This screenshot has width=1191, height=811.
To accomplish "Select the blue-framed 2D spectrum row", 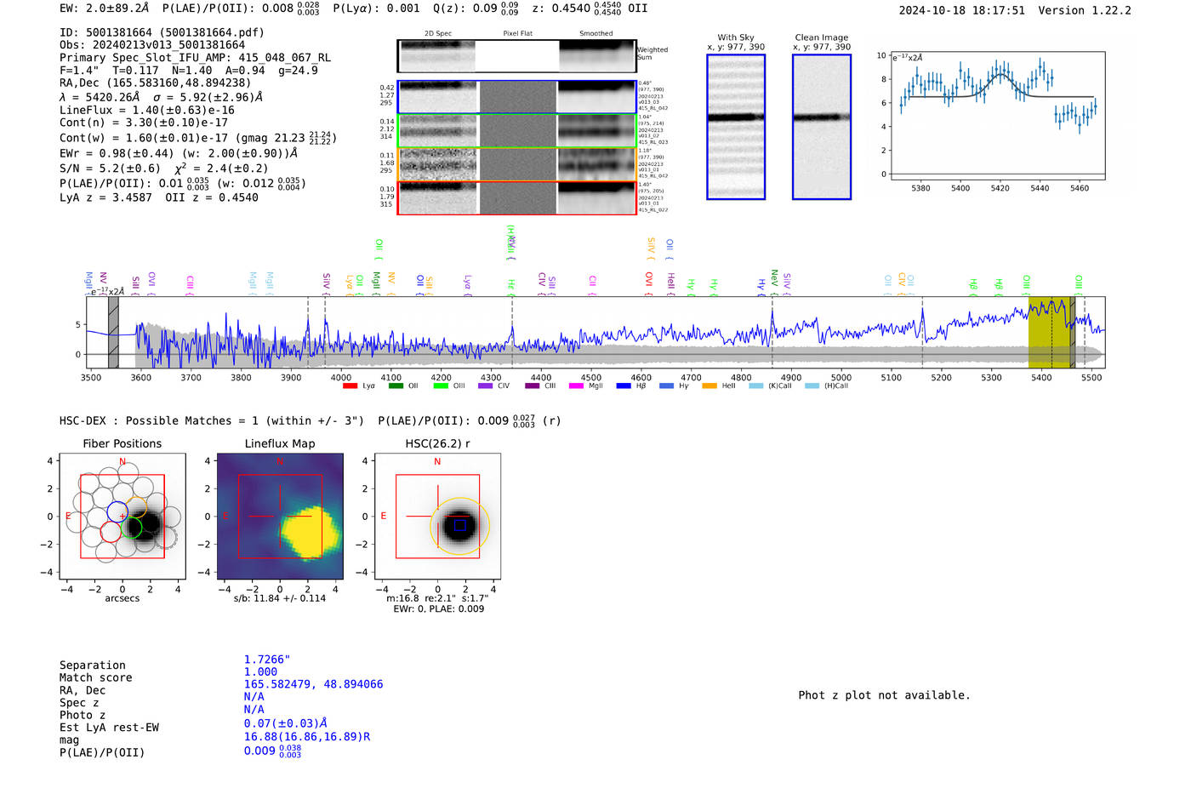I will click(x=516, y=97).
